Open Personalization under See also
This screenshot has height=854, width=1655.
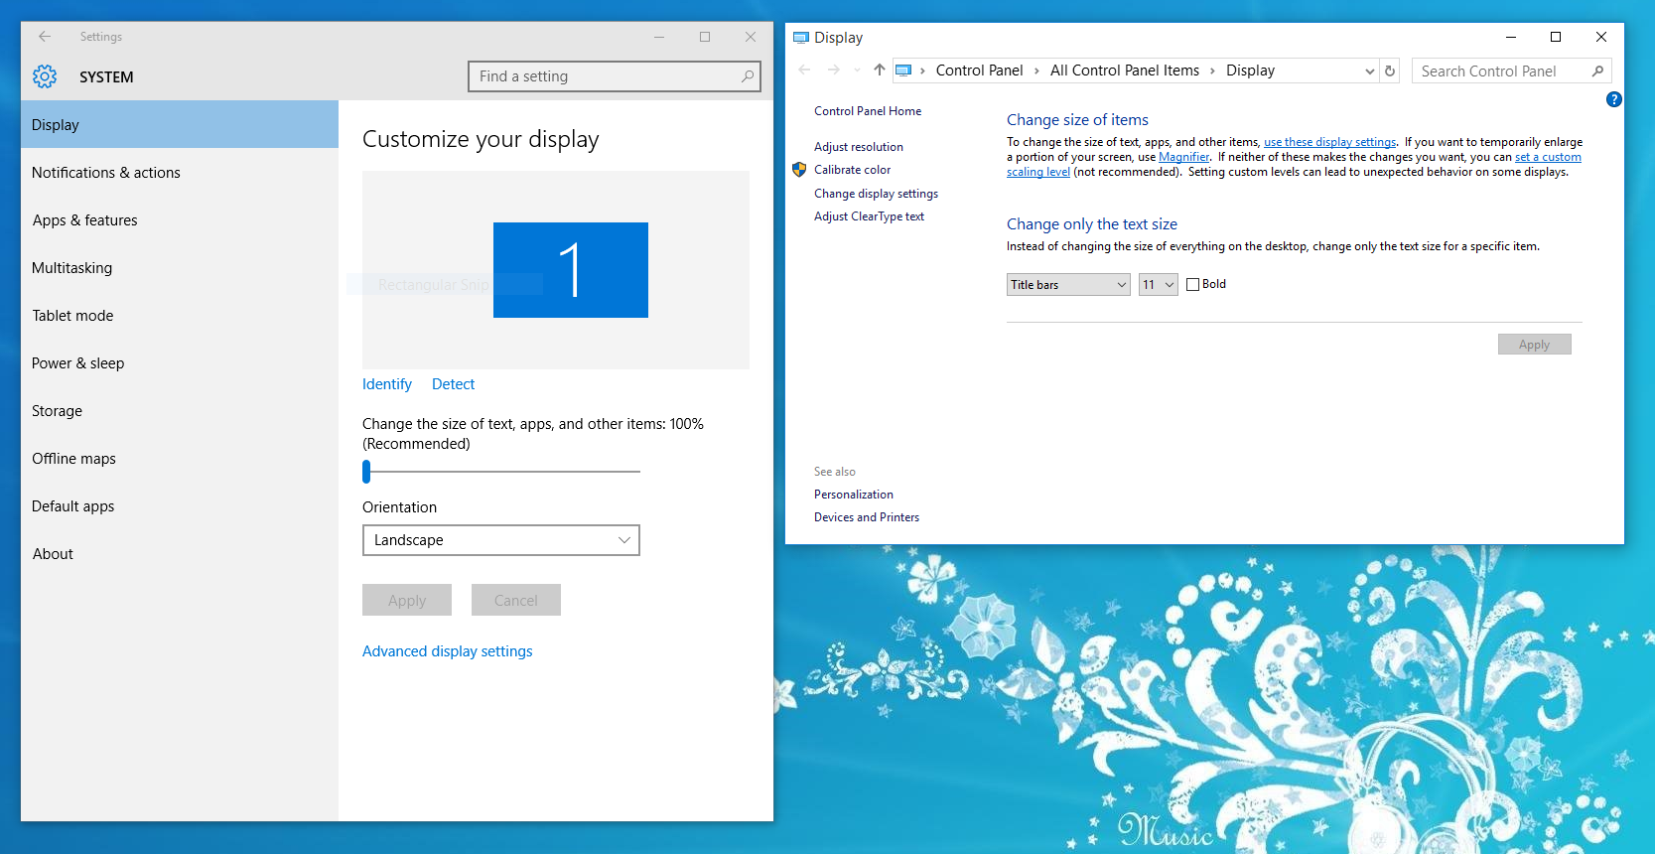point(854,495)
